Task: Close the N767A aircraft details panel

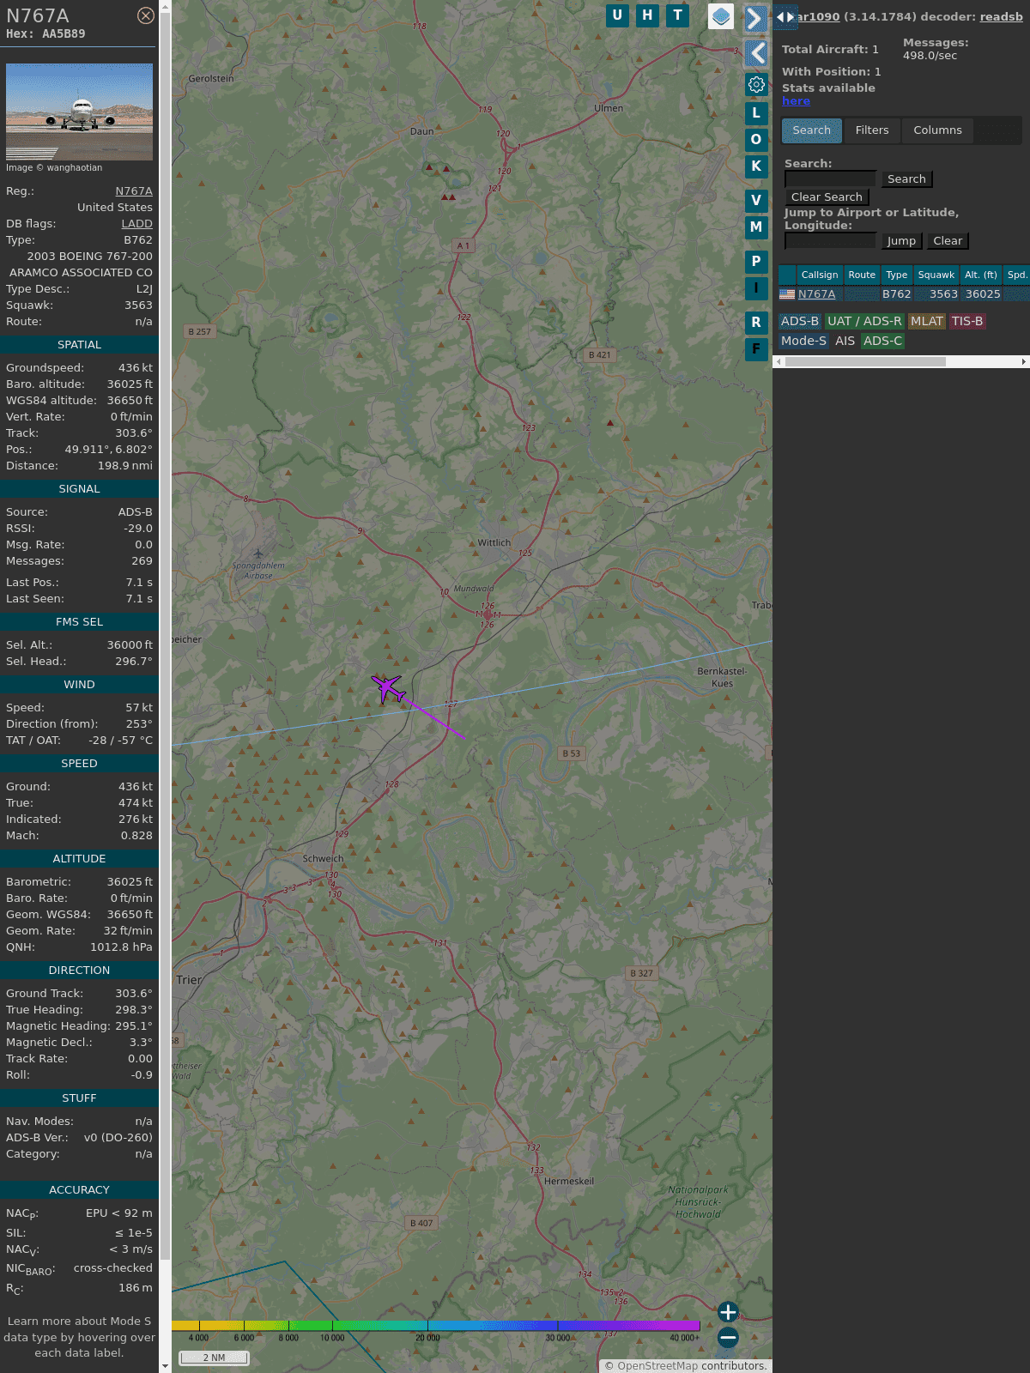Action: pos(146,15)
